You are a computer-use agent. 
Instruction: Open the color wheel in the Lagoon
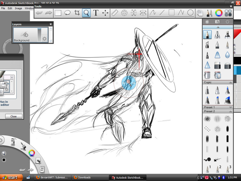pos(32,153)
